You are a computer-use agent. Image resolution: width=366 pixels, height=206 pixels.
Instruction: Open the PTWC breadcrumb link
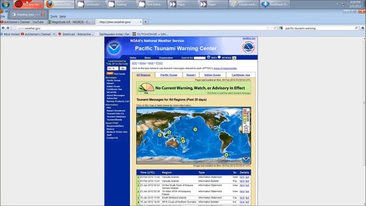[159, 63]
